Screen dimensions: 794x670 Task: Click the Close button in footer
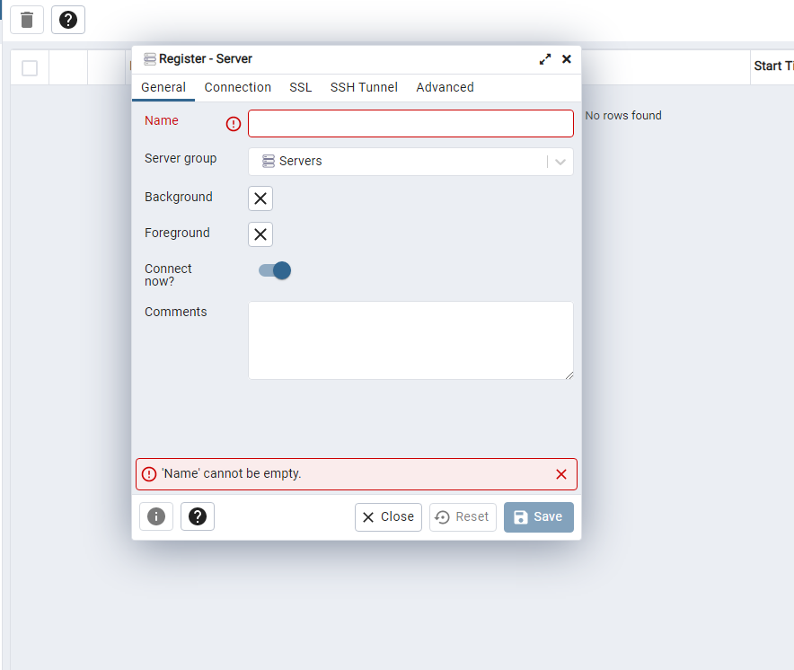[x=388, y=517]
